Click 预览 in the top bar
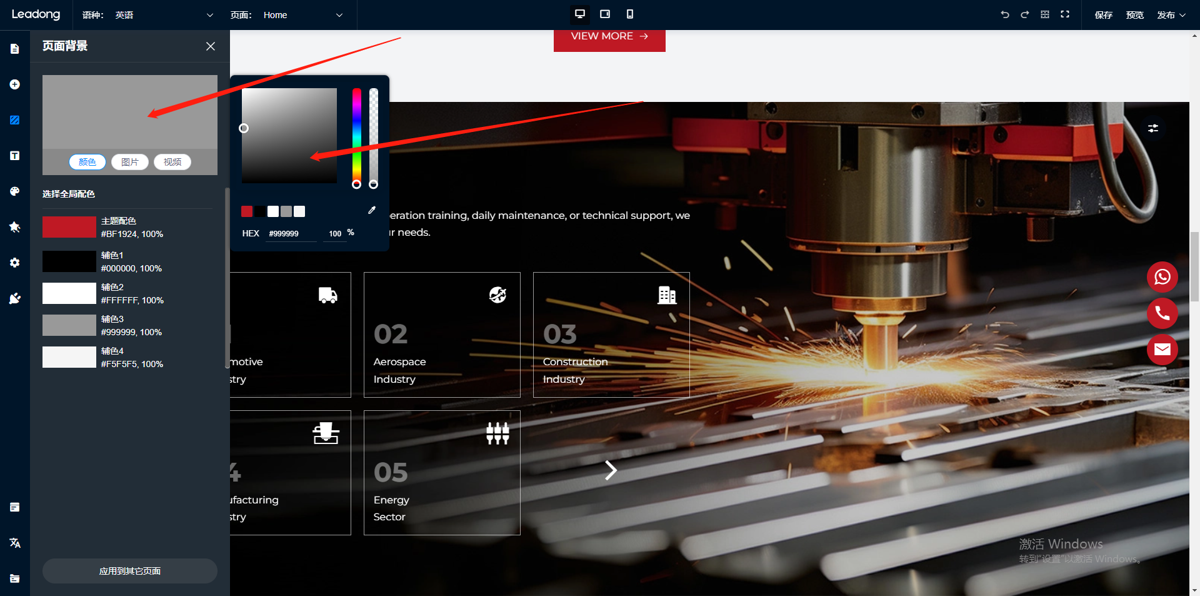Screen dimensions: 1200x596 coord(1134,15)
